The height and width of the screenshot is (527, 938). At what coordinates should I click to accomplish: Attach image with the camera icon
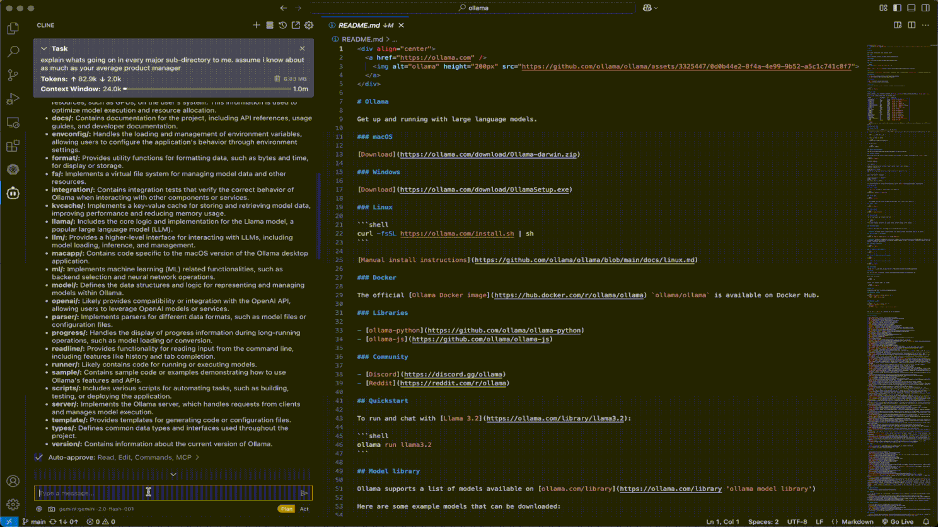(x=52, y=509)
